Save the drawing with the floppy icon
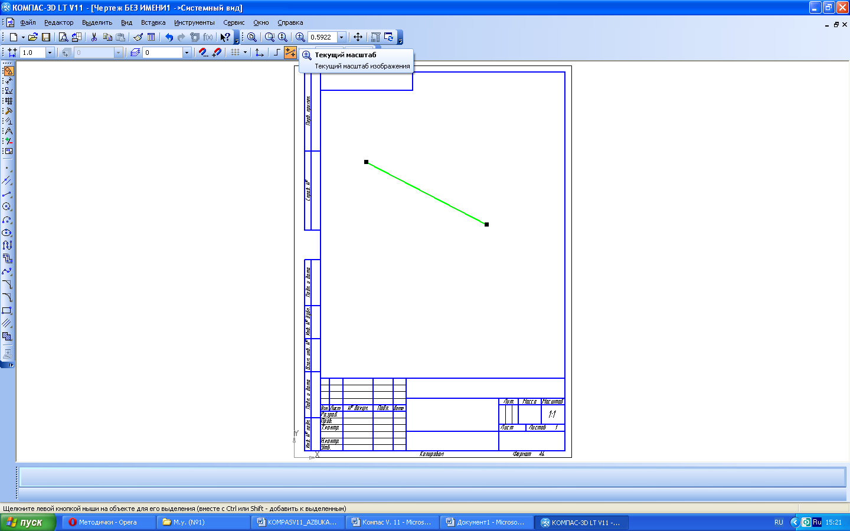This screenshot has width=850, height=531. 46,37
